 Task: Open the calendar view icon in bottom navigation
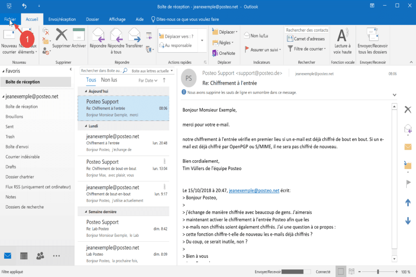24,256
